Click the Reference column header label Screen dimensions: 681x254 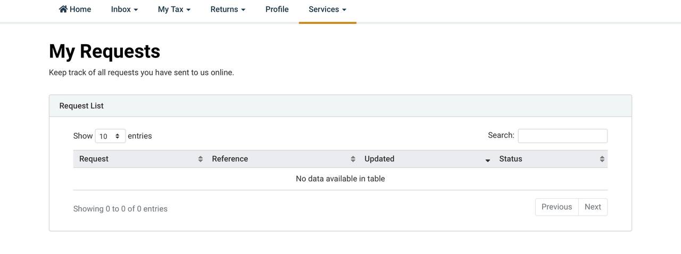(230, 159)
